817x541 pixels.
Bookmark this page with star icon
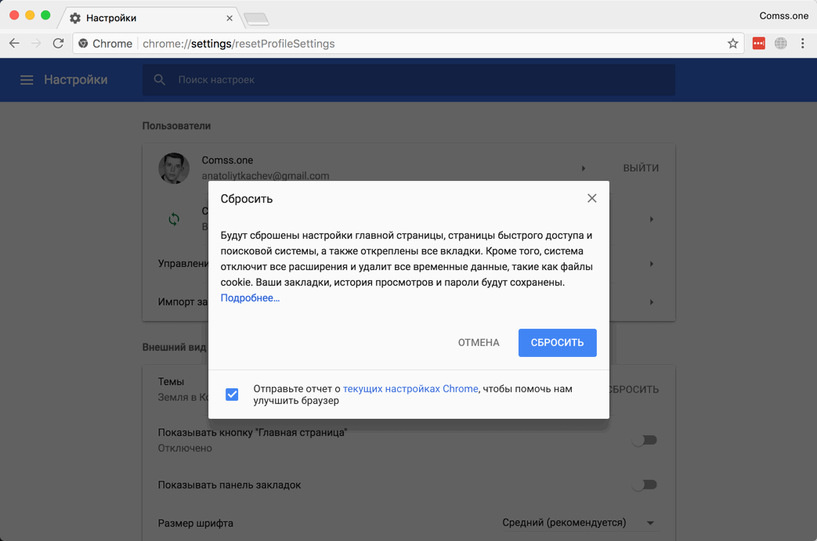pos(732,44)
